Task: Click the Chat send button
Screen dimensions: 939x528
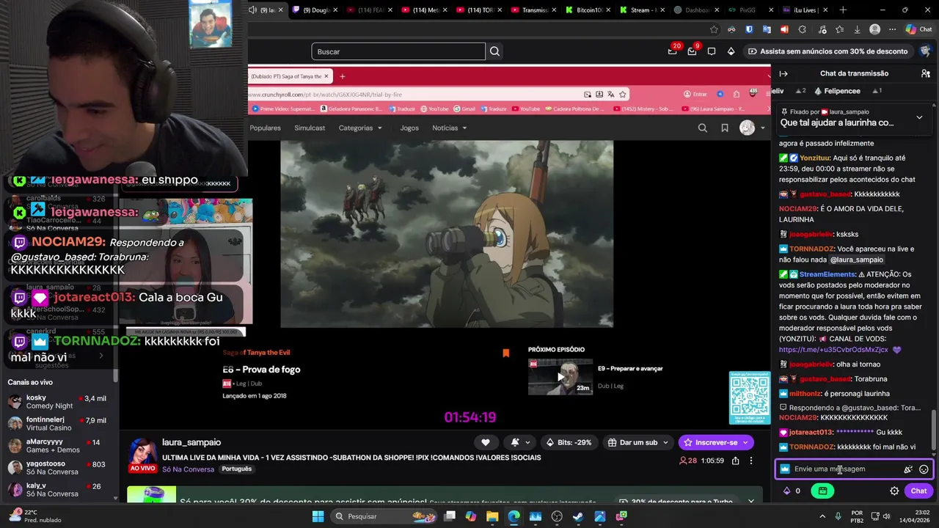Action: pos(918,491)
